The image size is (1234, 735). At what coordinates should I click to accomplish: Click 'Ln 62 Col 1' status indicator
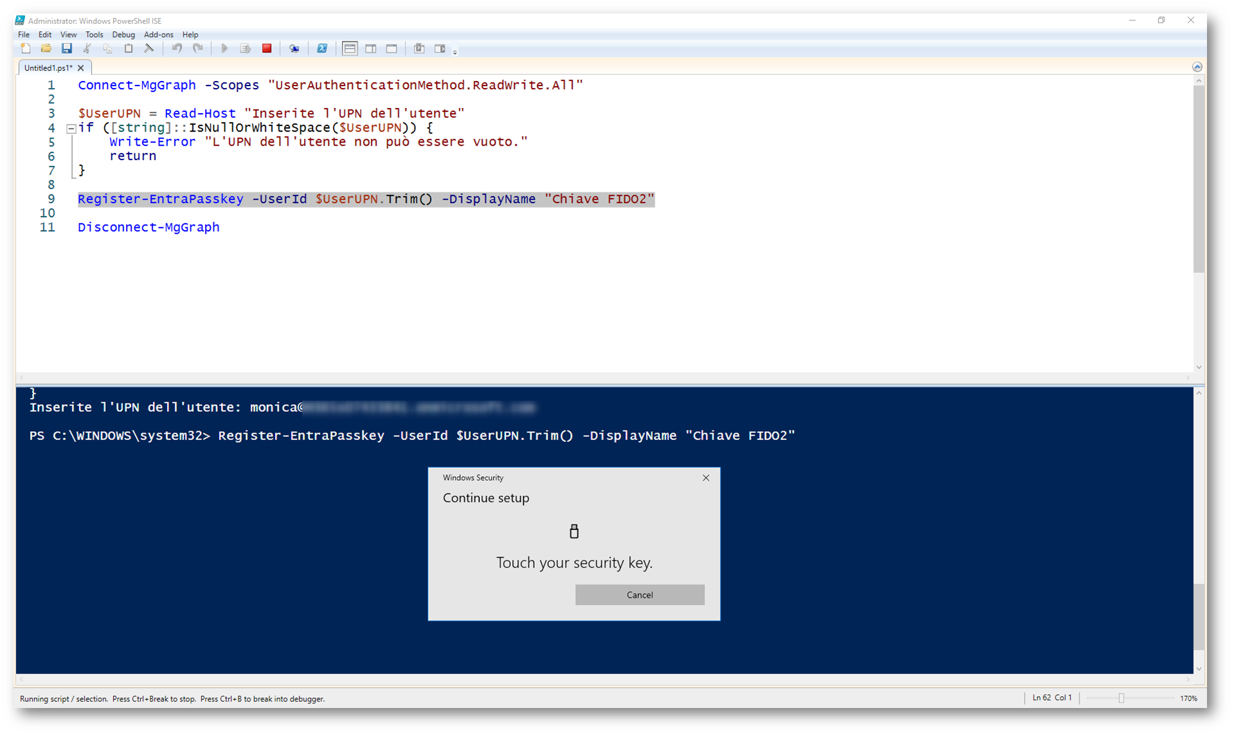[x=1052, y=698]
